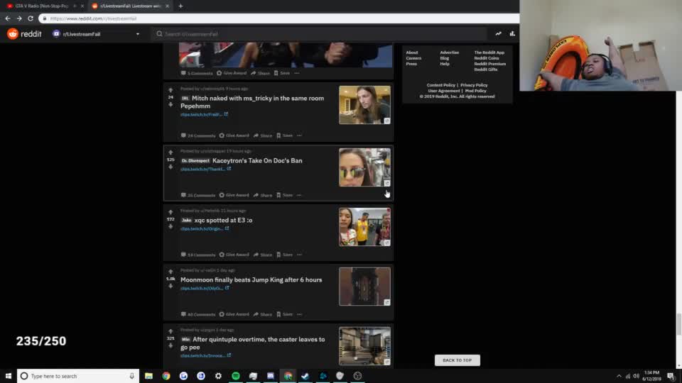This screenshot has width=682, height=383.
Task: Open more options on the xqc post
Action: point(299,255)
